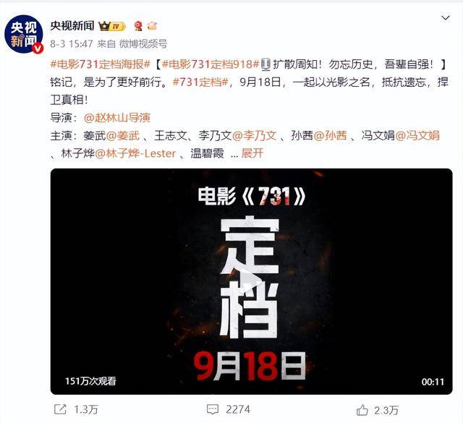Open hashtag #731定档# topic
463x423 pixels.
pyautogui.click(x=200, y=82)
